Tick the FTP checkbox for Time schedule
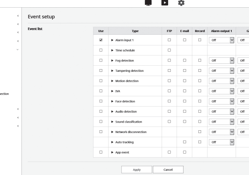Screen dimensions: 249x175 (169, 50)
